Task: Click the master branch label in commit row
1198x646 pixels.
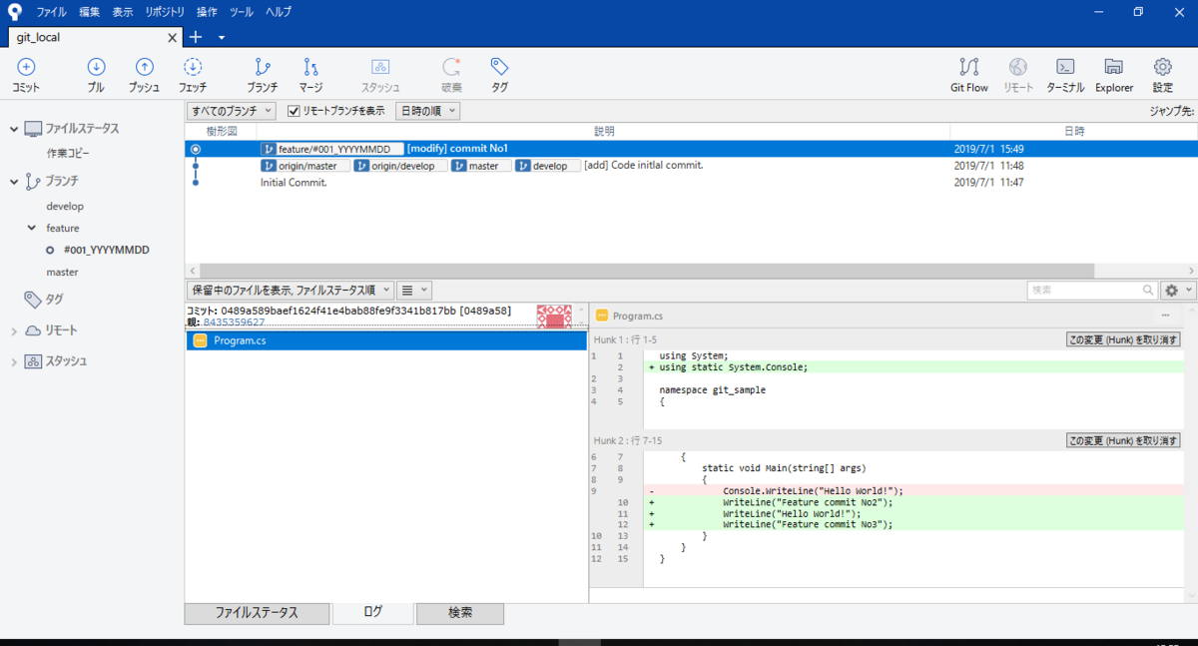Action: (480, 166)
